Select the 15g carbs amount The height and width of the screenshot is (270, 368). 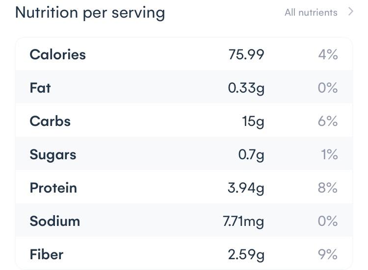[x=253, y=121]
